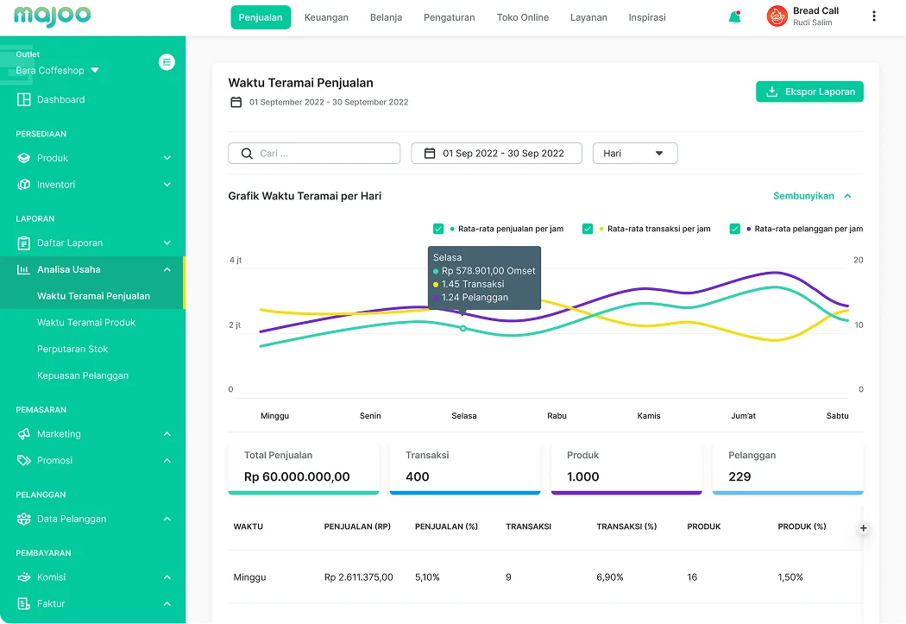Click the Selasa data point on green line

pyautogui.click(x=463, y=328)
